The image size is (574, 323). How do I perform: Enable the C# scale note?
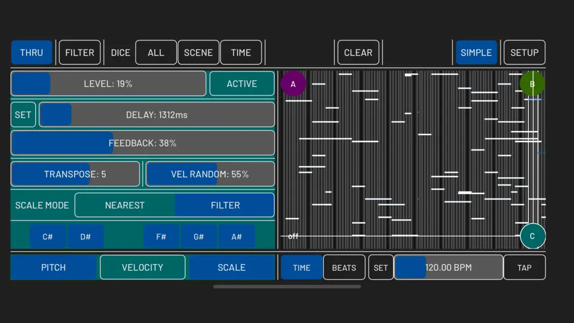(x=48, y=237)
